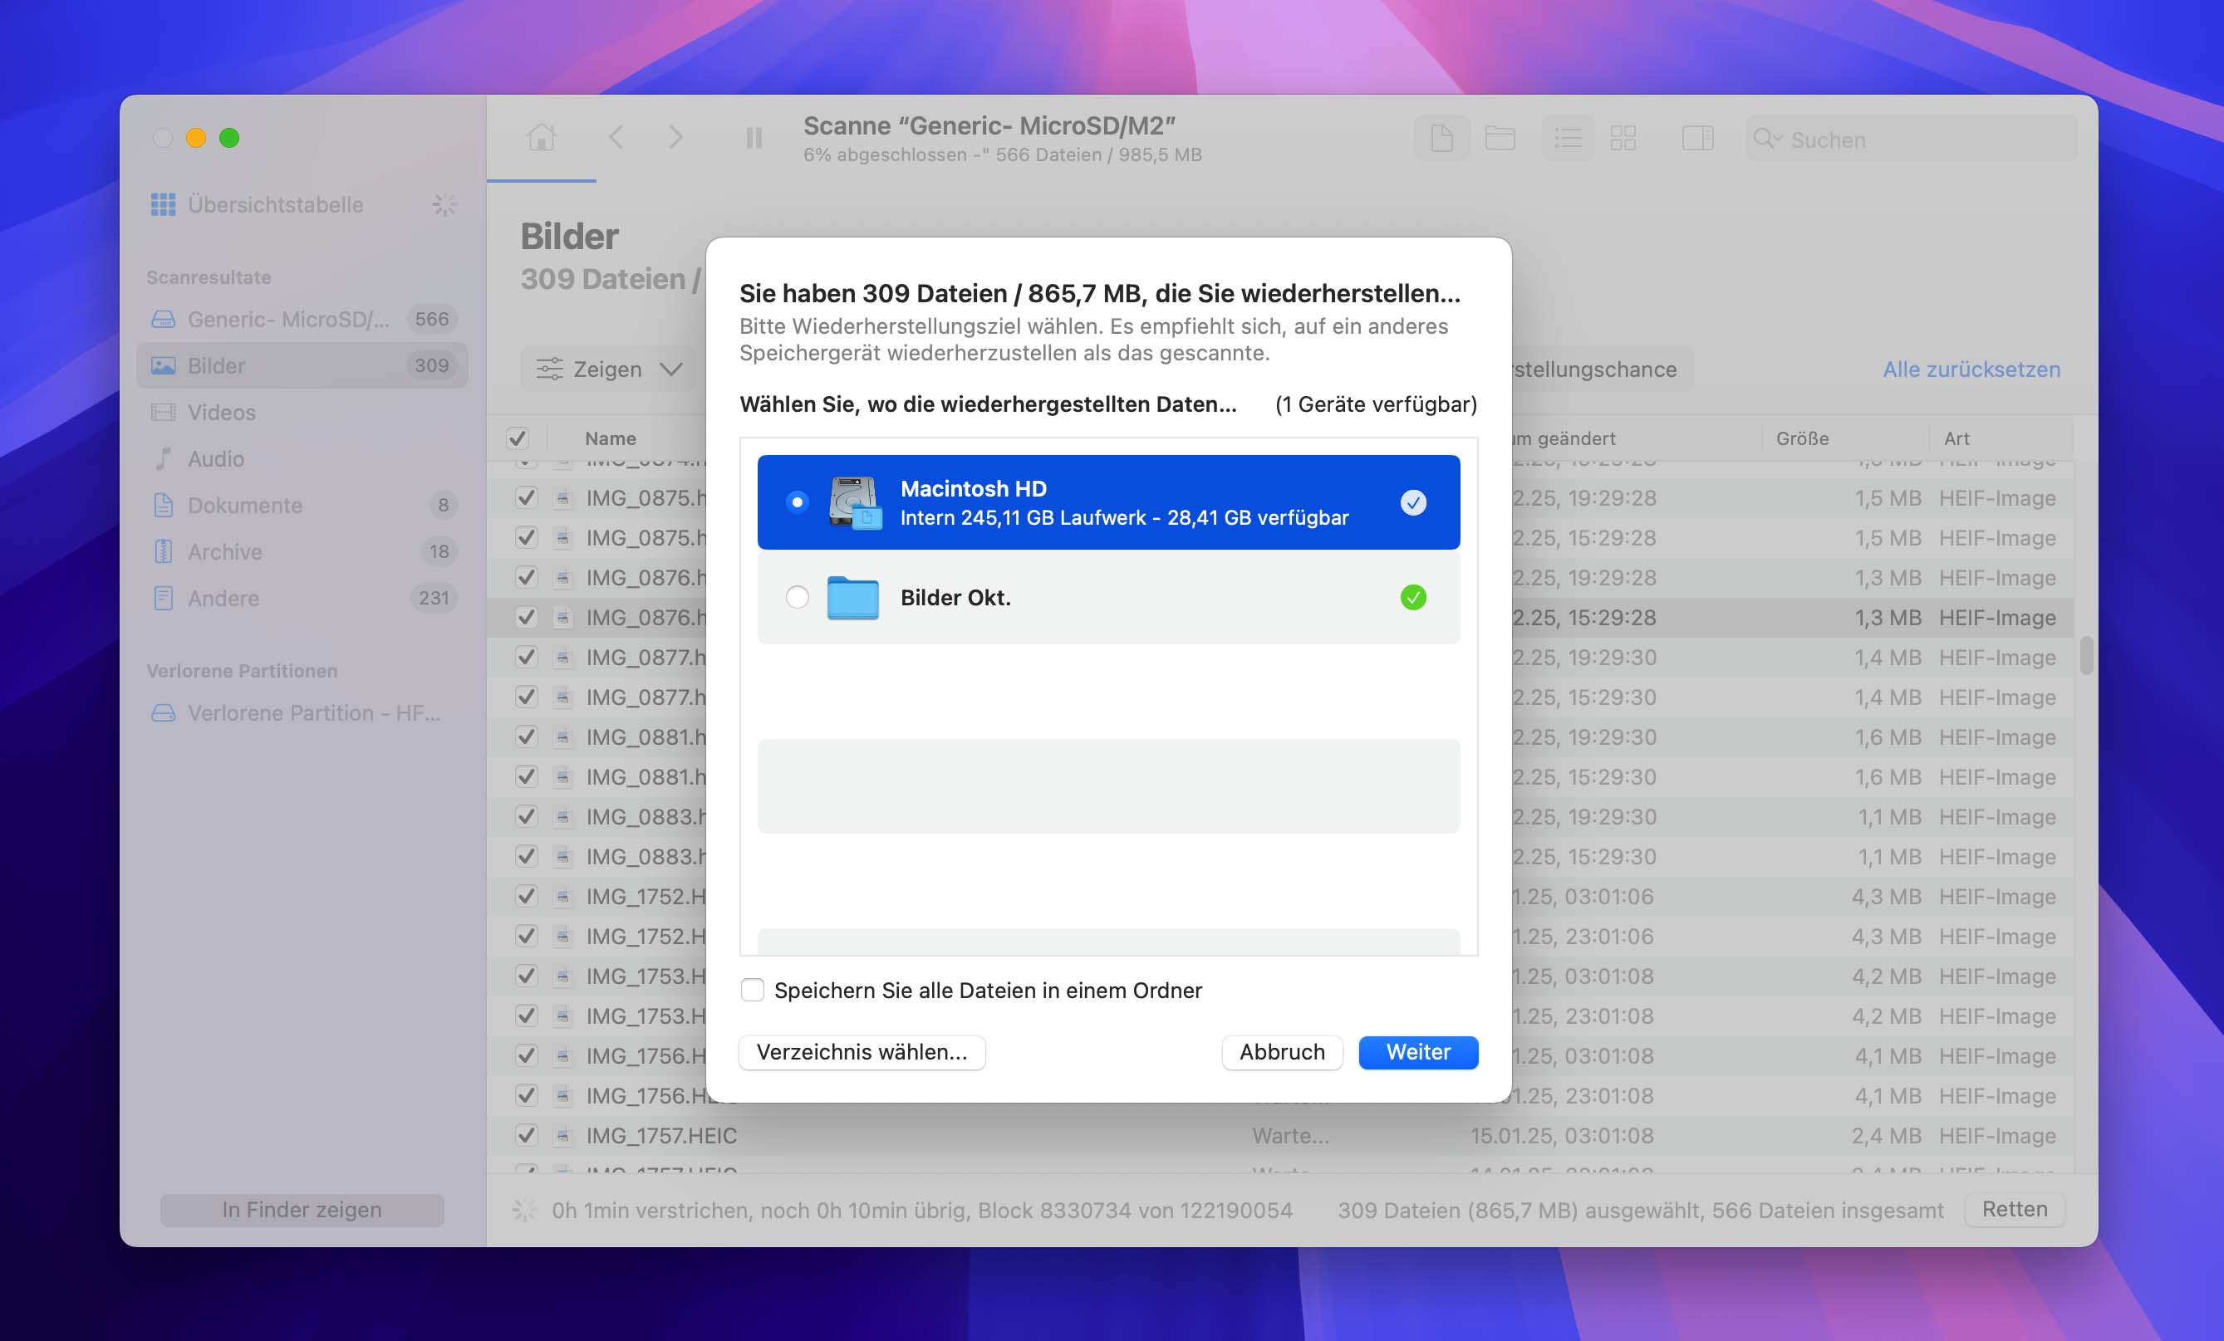Screen dimensions: 2224x1341
Task: Click file icon beside IMG_0875.h at 19:29:28
Action: coord(562,498)
